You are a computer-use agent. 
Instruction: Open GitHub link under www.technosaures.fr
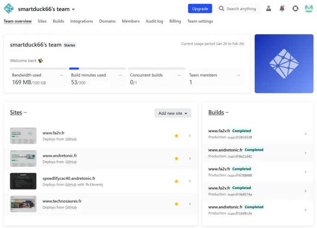pos(71,207)
